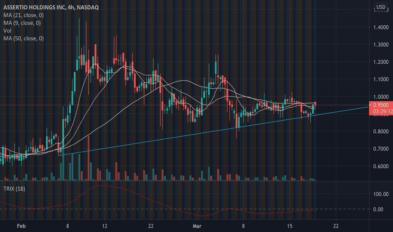Click the 0.7000 price axis label
The width and height of the screenshot is (393, 232).
pos(381,149)
